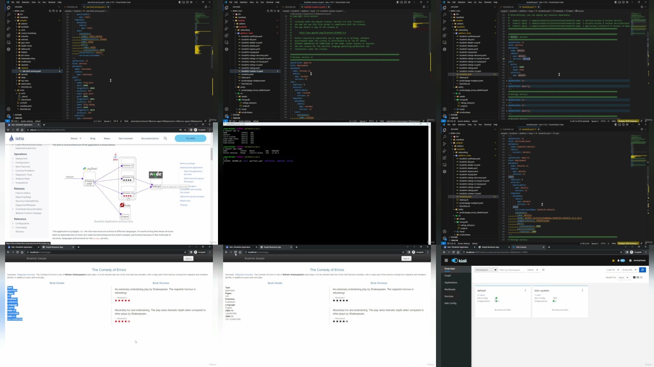Open the Kiali notification bell
Viewport: 654px width, 367px height.
[618, 260]
